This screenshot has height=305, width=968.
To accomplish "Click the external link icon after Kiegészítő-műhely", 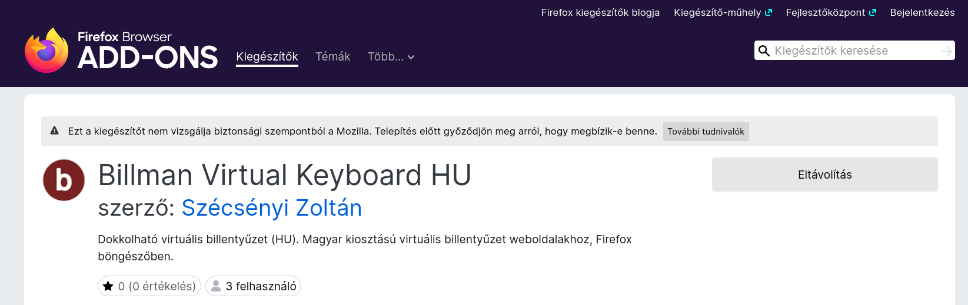I will click(768, 12).
